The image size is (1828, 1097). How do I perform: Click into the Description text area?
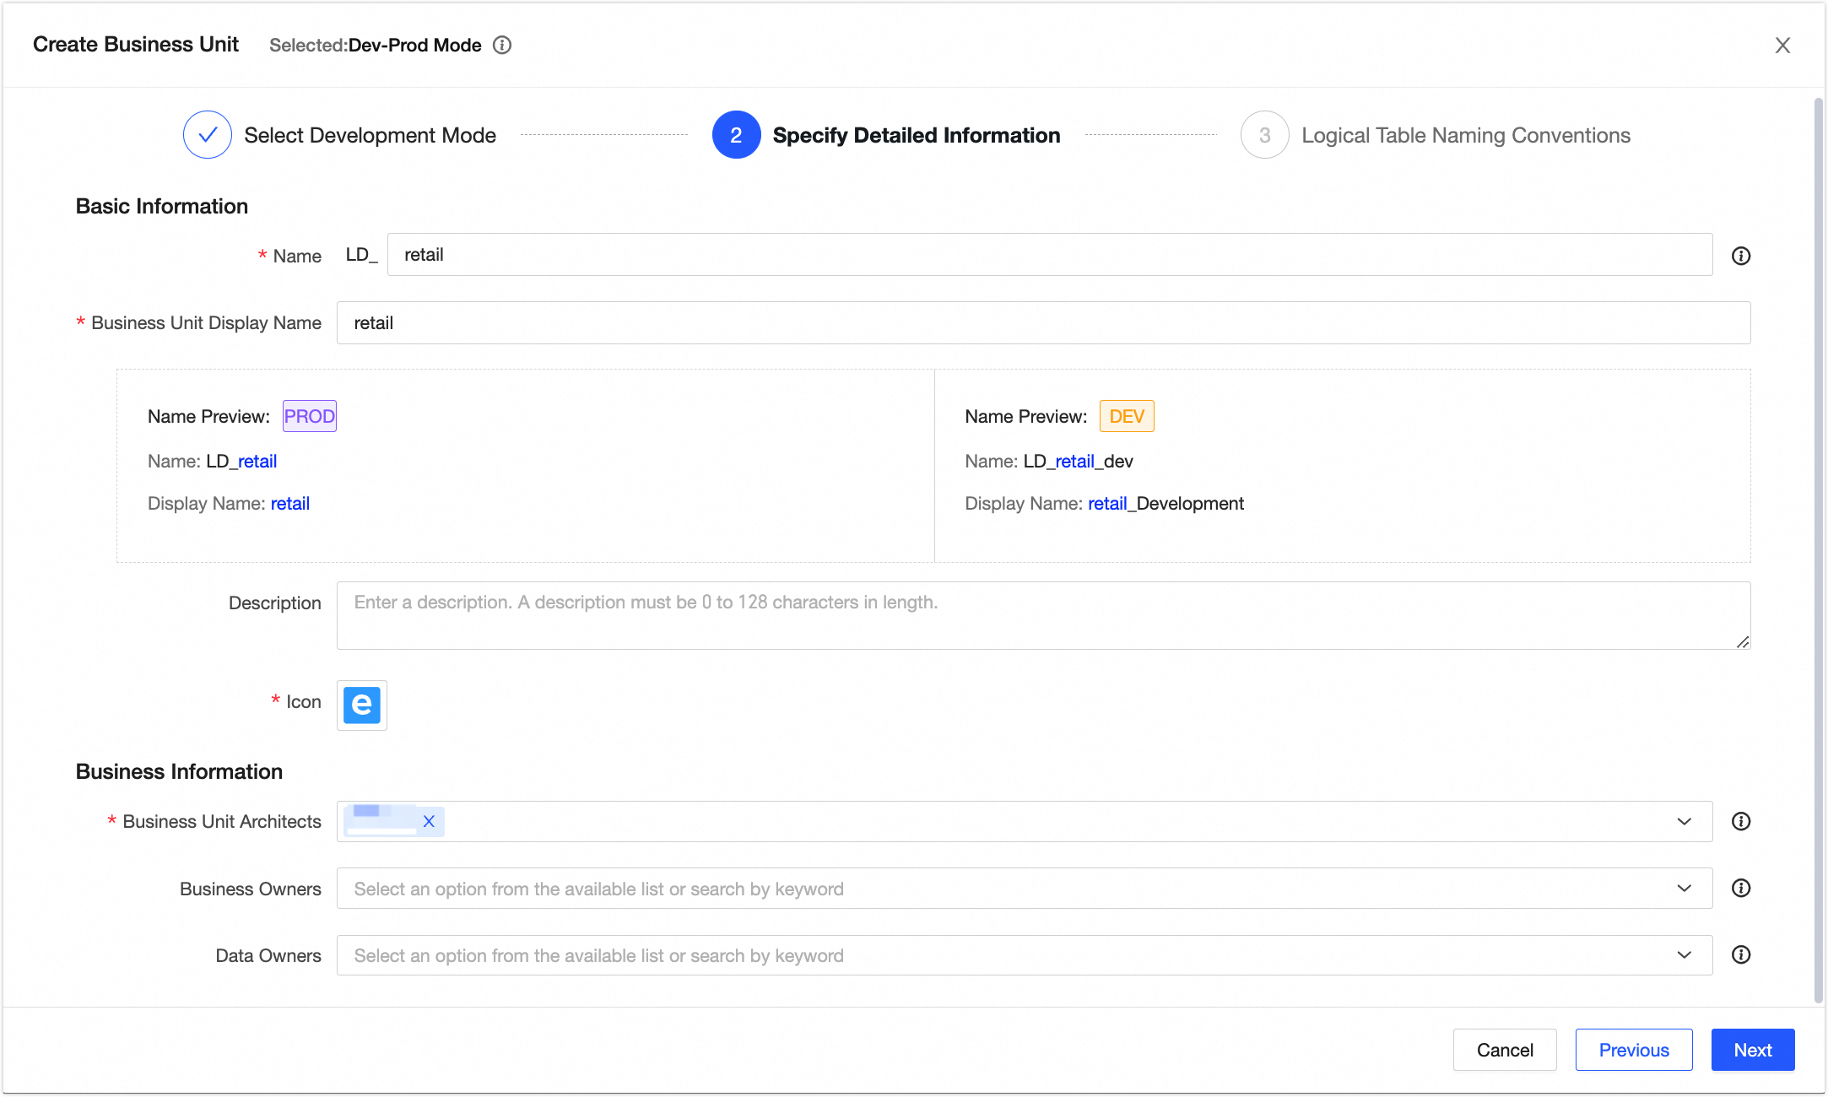tap(1042, 615)
